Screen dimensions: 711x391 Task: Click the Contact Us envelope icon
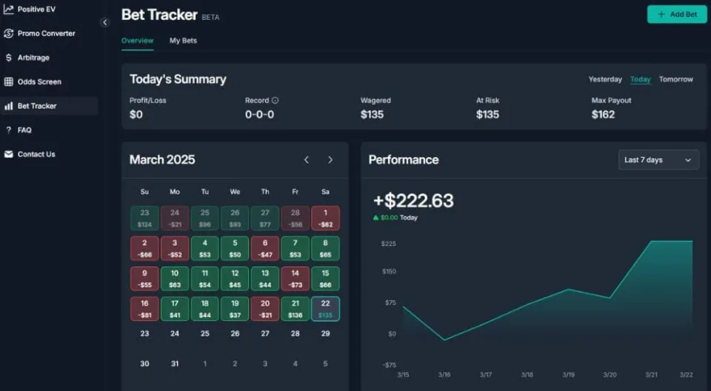[x=9, y=154]
